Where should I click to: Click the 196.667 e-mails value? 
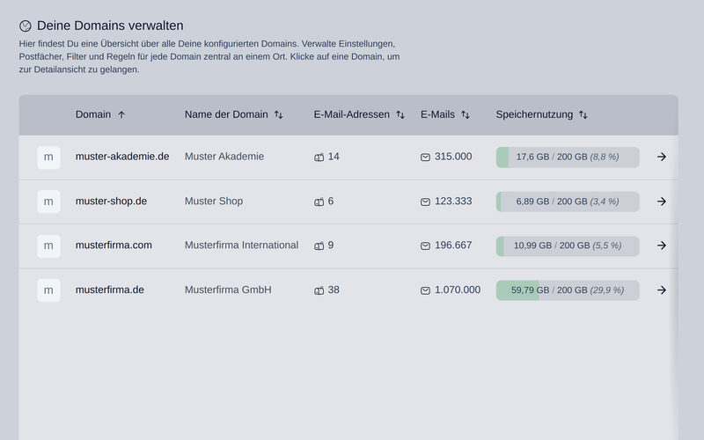[453, 246]
